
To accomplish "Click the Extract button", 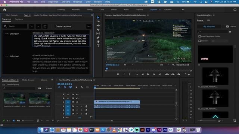I will tap(173, 74).
